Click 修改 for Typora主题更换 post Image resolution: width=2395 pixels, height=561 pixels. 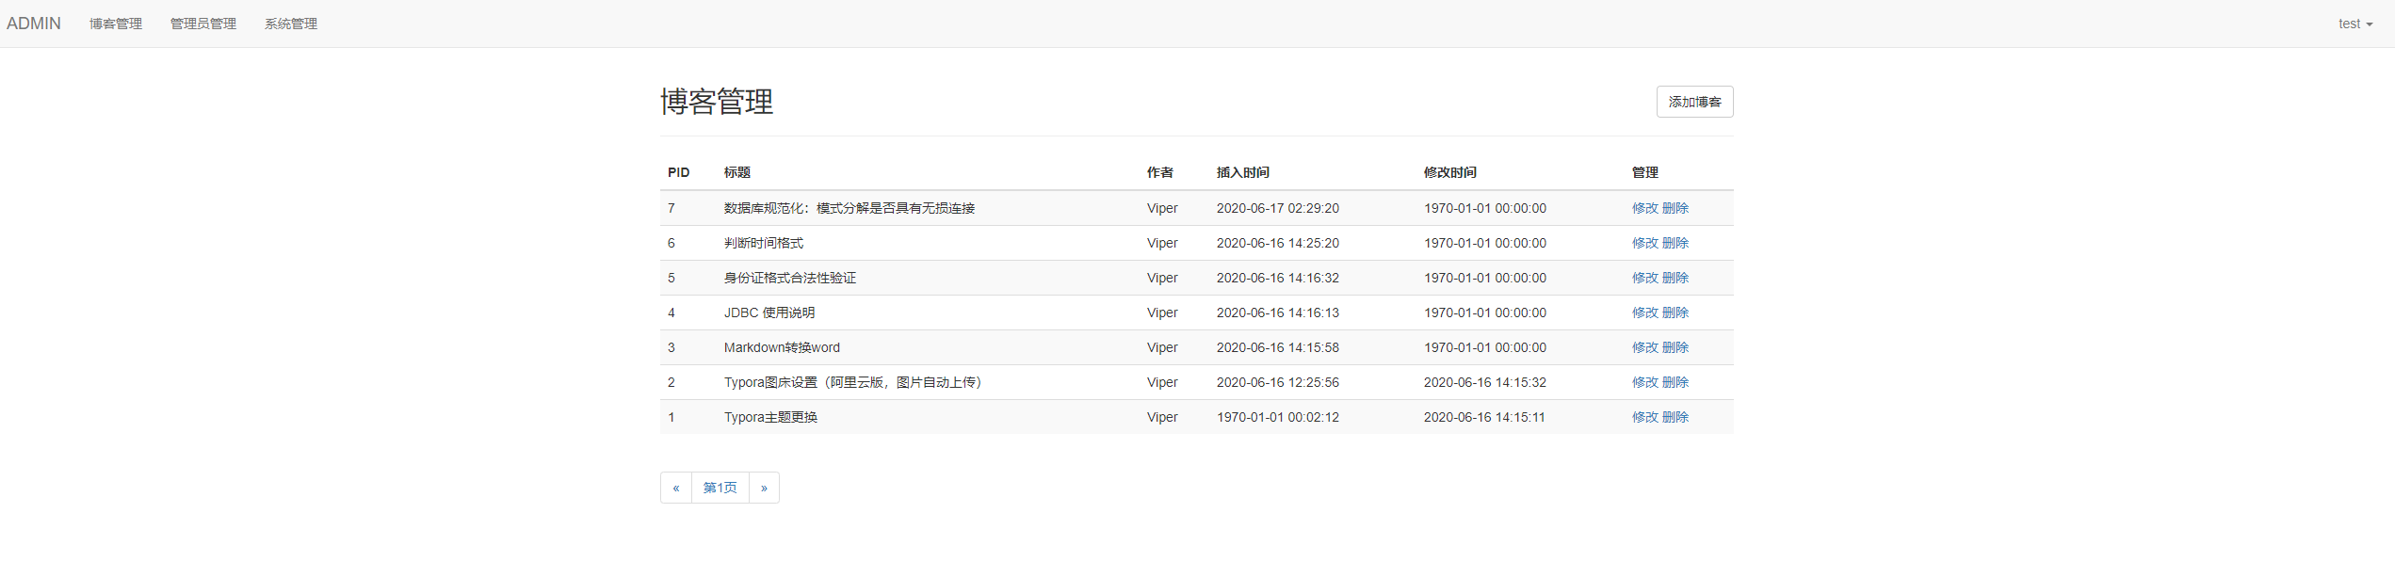(x=1644, y=417)
